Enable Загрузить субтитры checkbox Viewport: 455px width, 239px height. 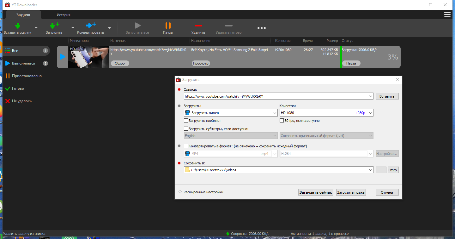(186, 129)
